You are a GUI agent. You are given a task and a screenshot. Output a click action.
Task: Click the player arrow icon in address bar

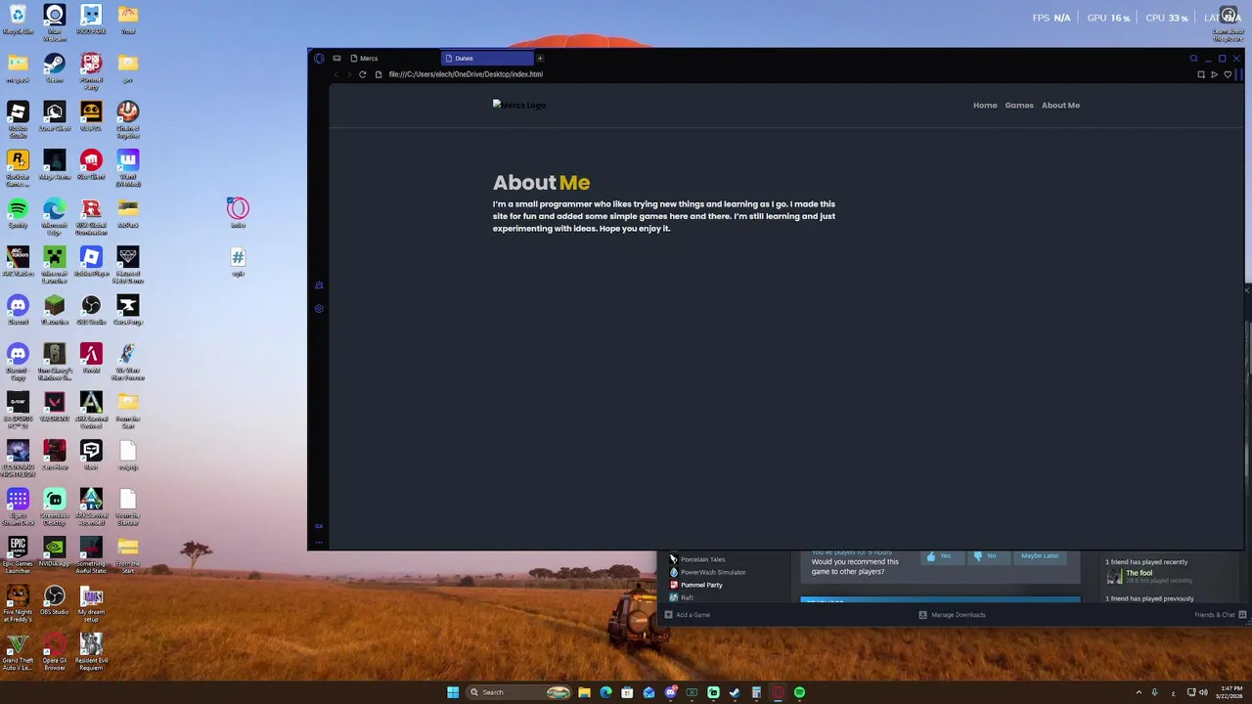[x=1214, y=74]
